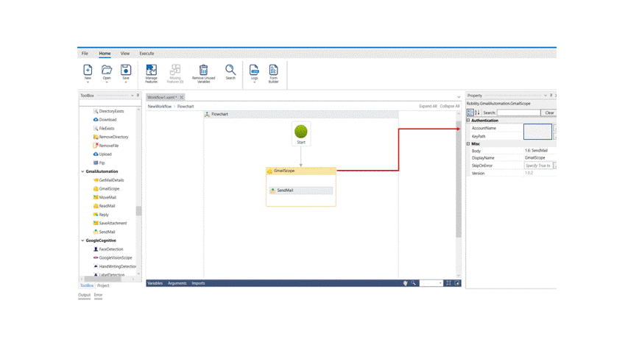This screenshot has height=353, width=628.
Task: Close the Workflow1.xaml tab
Action: (x=182, y=97)
